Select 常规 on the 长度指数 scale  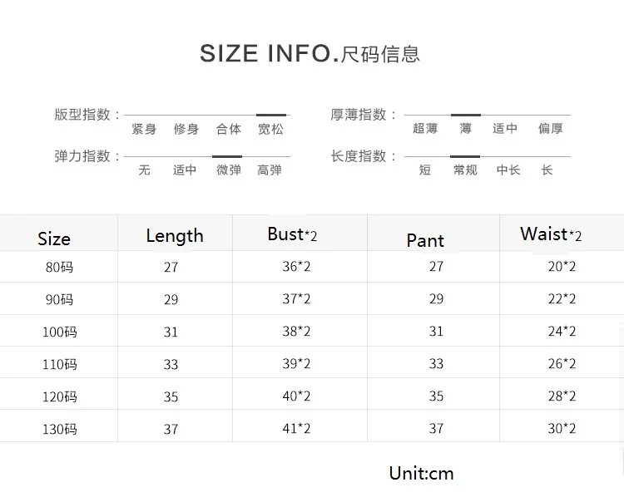pyautogui.click(x=465, y=170)
